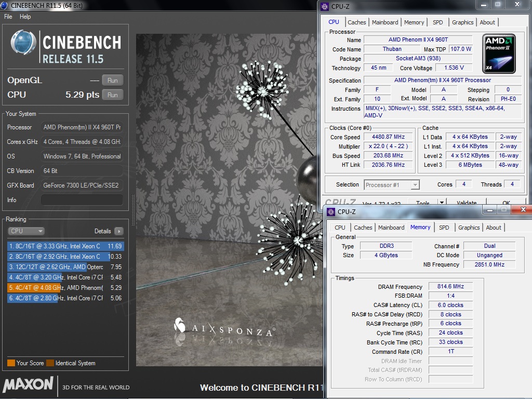Select ranking row 8C/16T @ 2.92 GHz Xeon

(x=65, y=257)
